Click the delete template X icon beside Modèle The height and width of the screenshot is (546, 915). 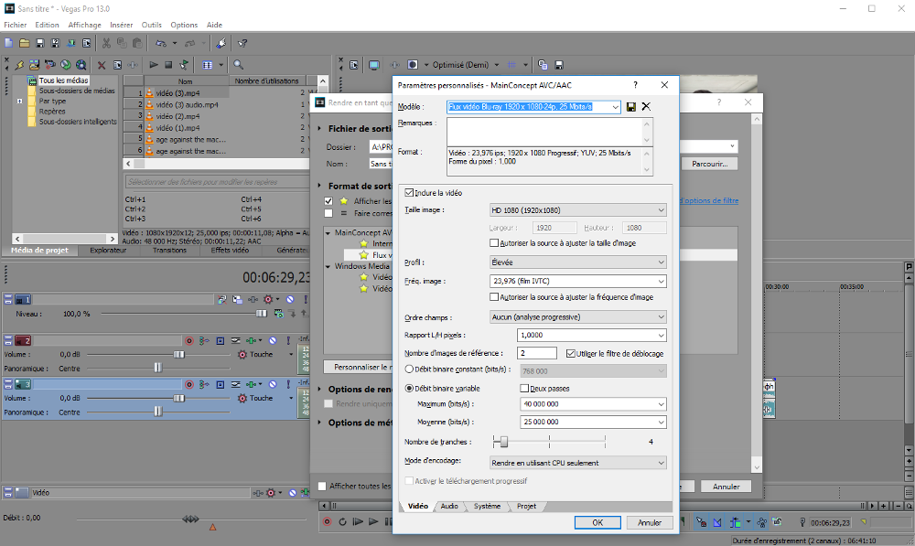(646, 107)
